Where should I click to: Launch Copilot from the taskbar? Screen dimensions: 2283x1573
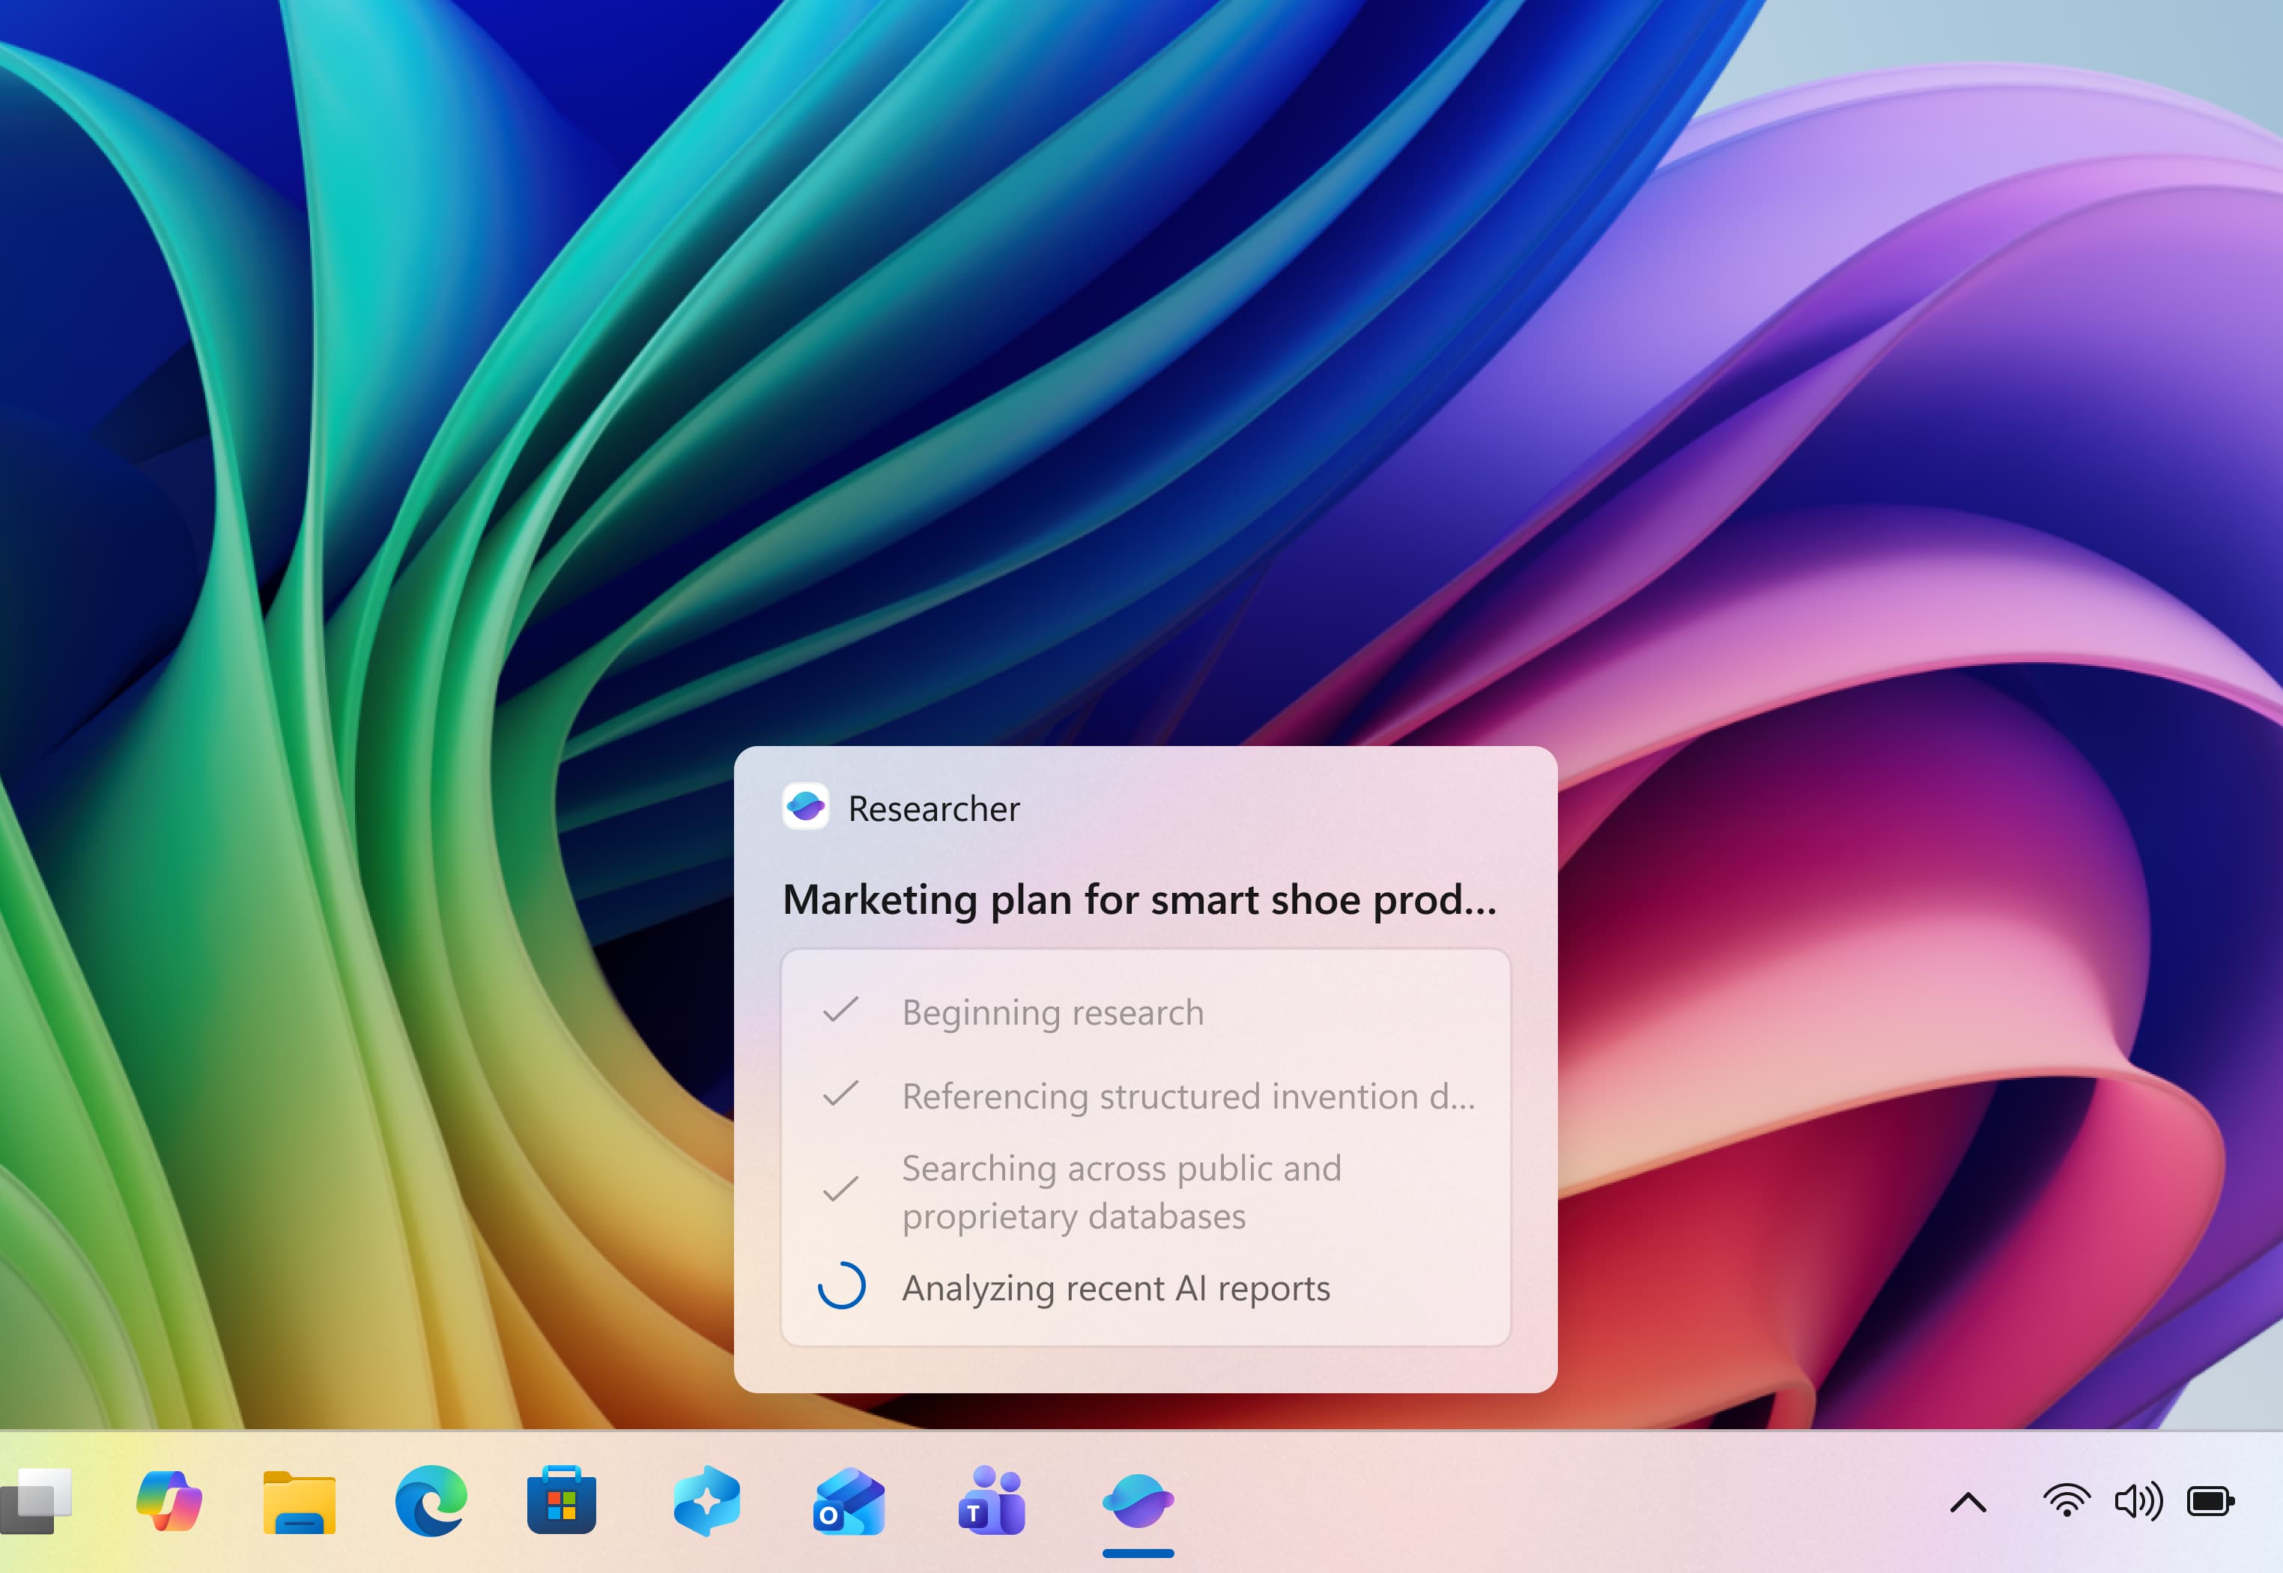[172, 1501]
